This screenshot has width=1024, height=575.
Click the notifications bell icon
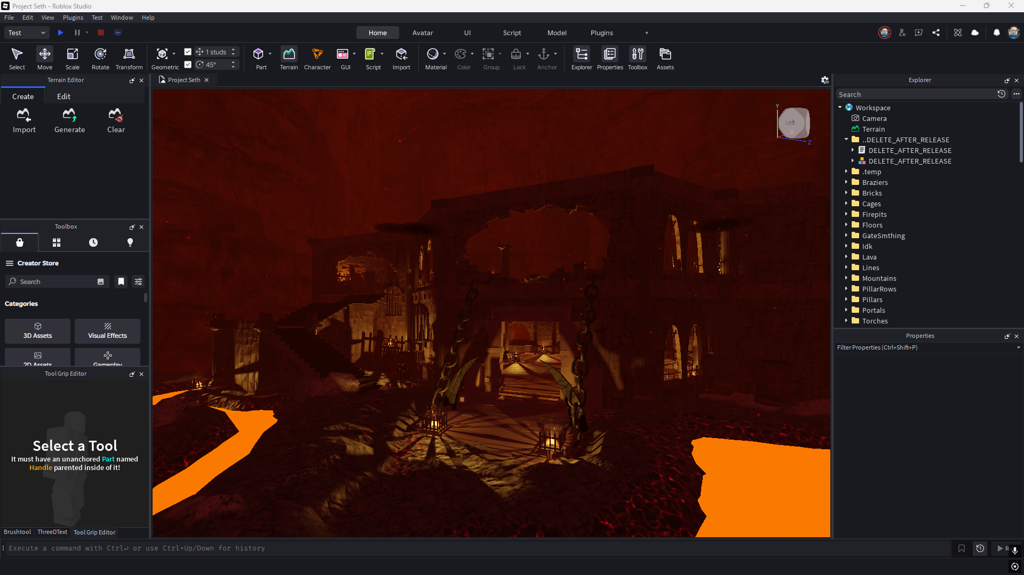click(996, 33)
